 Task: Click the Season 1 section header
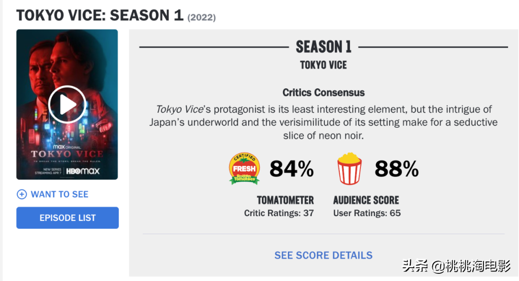pos(323,47)
